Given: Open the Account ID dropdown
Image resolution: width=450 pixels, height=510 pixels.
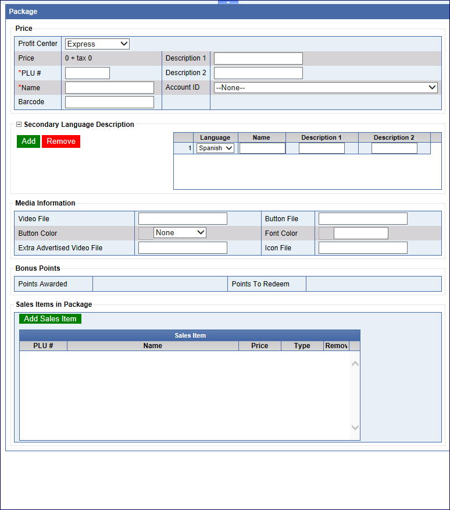Looking at the screenshot, I should (x=326, y=87).
